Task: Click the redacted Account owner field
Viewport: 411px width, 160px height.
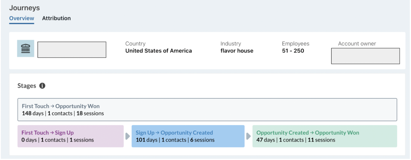Action: [365, 56]
